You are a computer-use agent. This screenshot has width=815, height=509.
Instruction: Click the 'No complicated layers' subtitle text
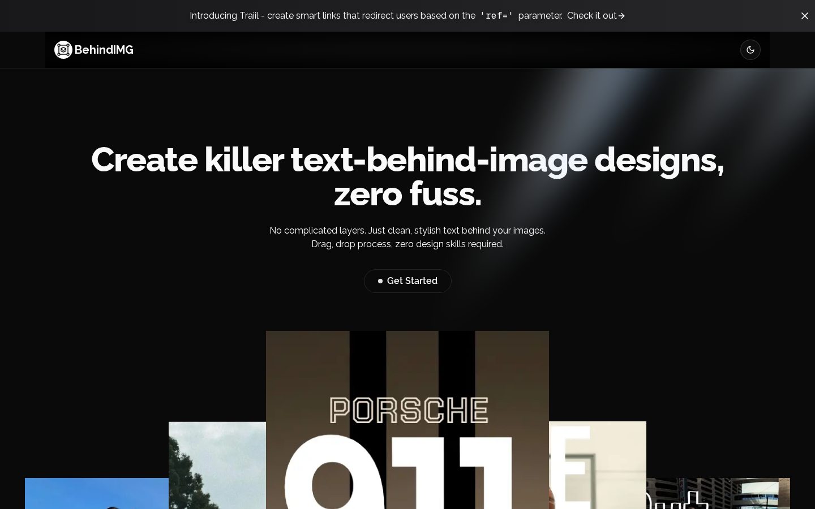407,230
